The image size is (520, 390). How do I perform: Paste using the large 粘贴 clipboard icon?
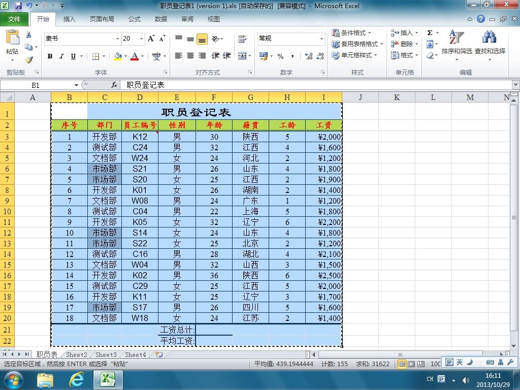click(x=12, y=38)
